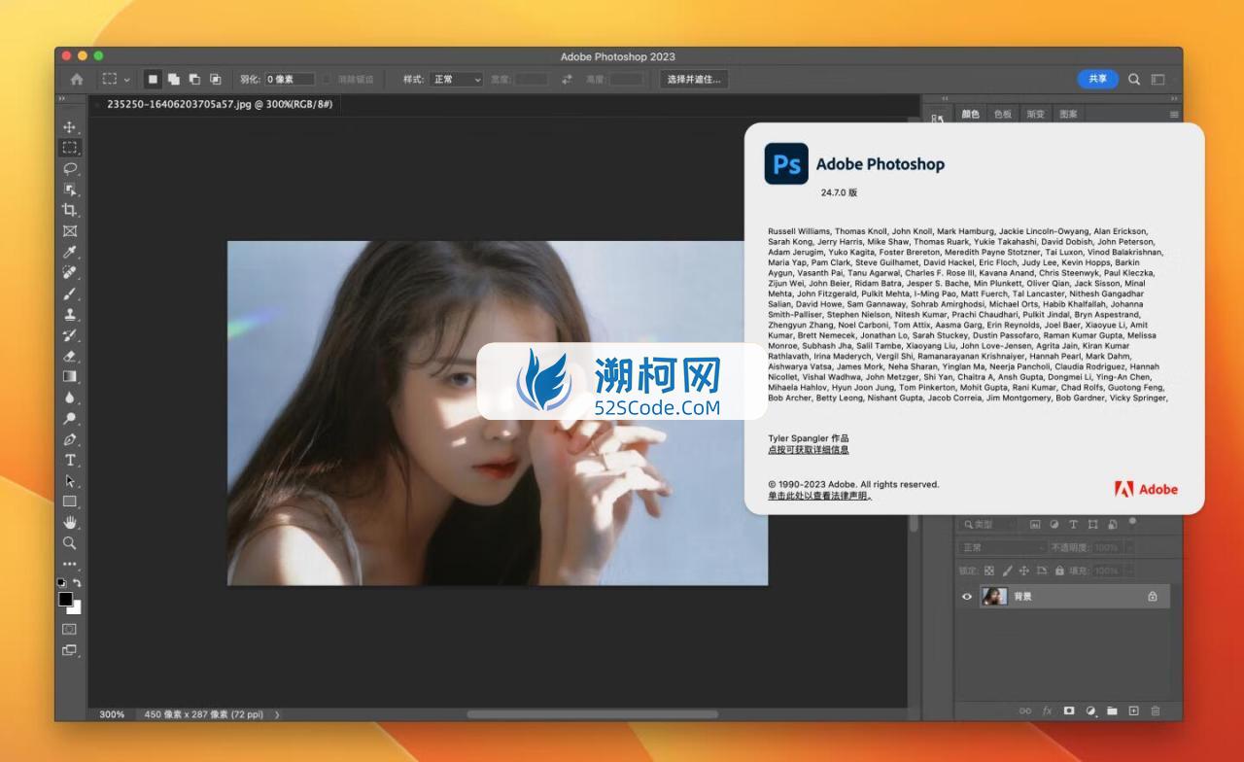Reset default foreground and background colors
Viewport: 1244px width, 762px height.
pyautogui.click(x=62, y=583)
